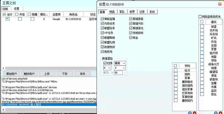Check the 城堡 building item
The width and height of the screenshot is (224, 114).
coord(202,27)
